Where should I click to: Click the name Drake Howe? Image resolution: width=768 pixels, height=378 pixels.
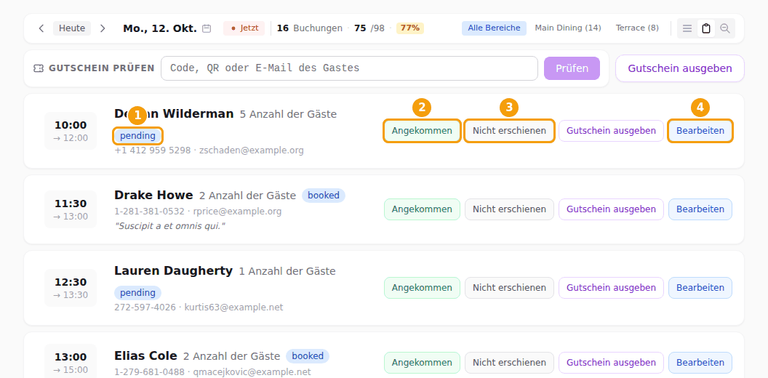153,195
